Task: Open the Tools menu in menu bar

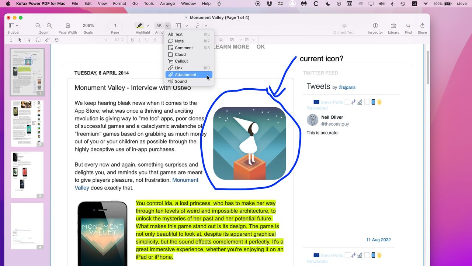Action: pyautogui.click(x=149, y=3)
